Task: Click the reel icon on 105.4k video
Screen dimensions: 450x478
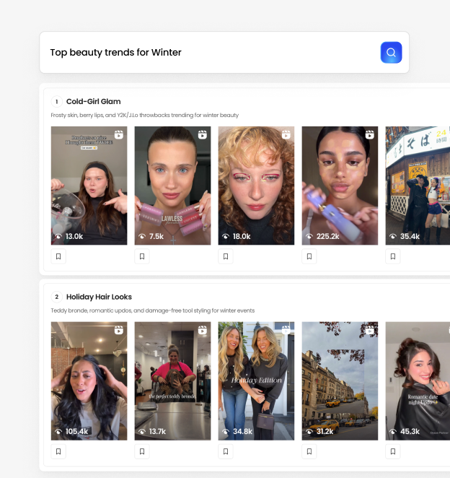Action: (x=119, y=330)
